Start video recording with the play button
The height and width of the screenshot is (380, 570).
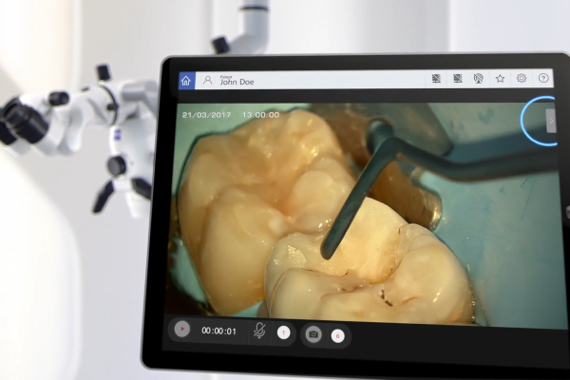click(x=182, y=329)
